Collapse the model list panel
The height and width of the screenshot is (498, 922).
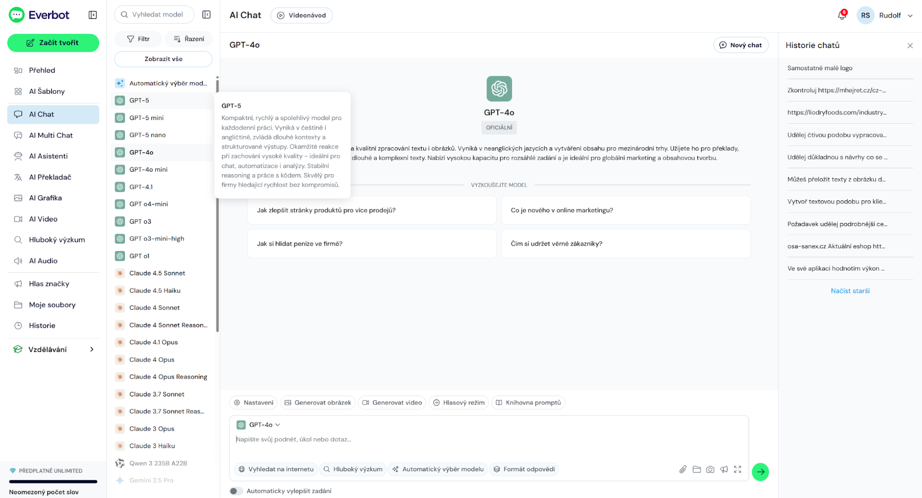click(206, 15)
